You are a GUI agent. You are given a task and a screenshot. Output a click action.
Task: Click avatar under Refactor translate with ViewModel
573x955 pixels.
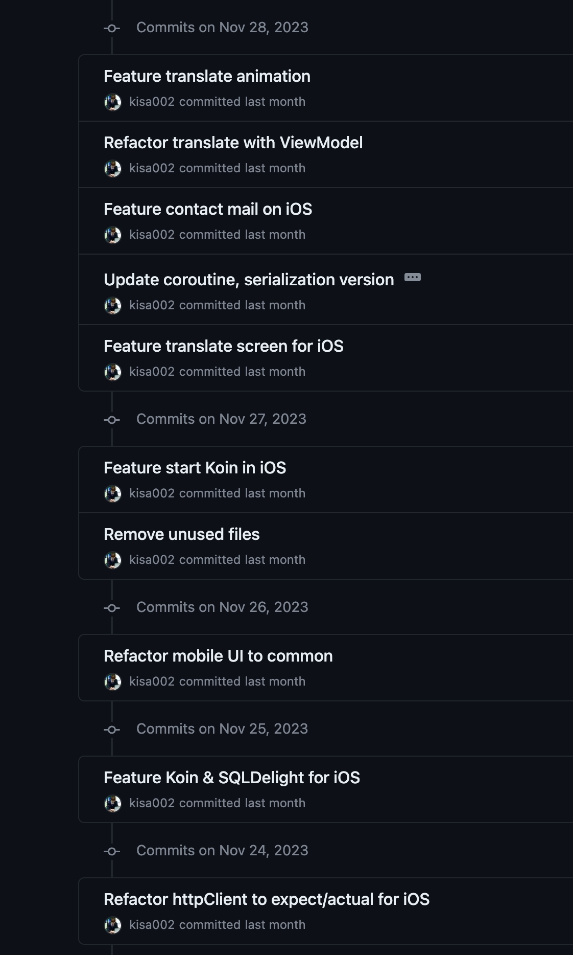click(x=113, y=169)
